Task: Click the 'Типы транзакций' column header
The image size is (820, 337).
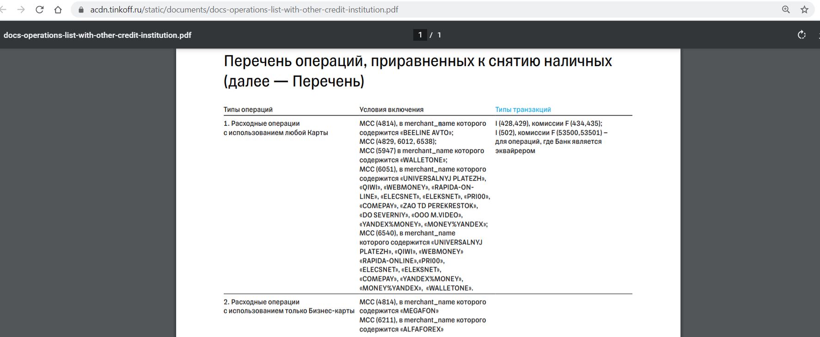Action: point(523,110)
